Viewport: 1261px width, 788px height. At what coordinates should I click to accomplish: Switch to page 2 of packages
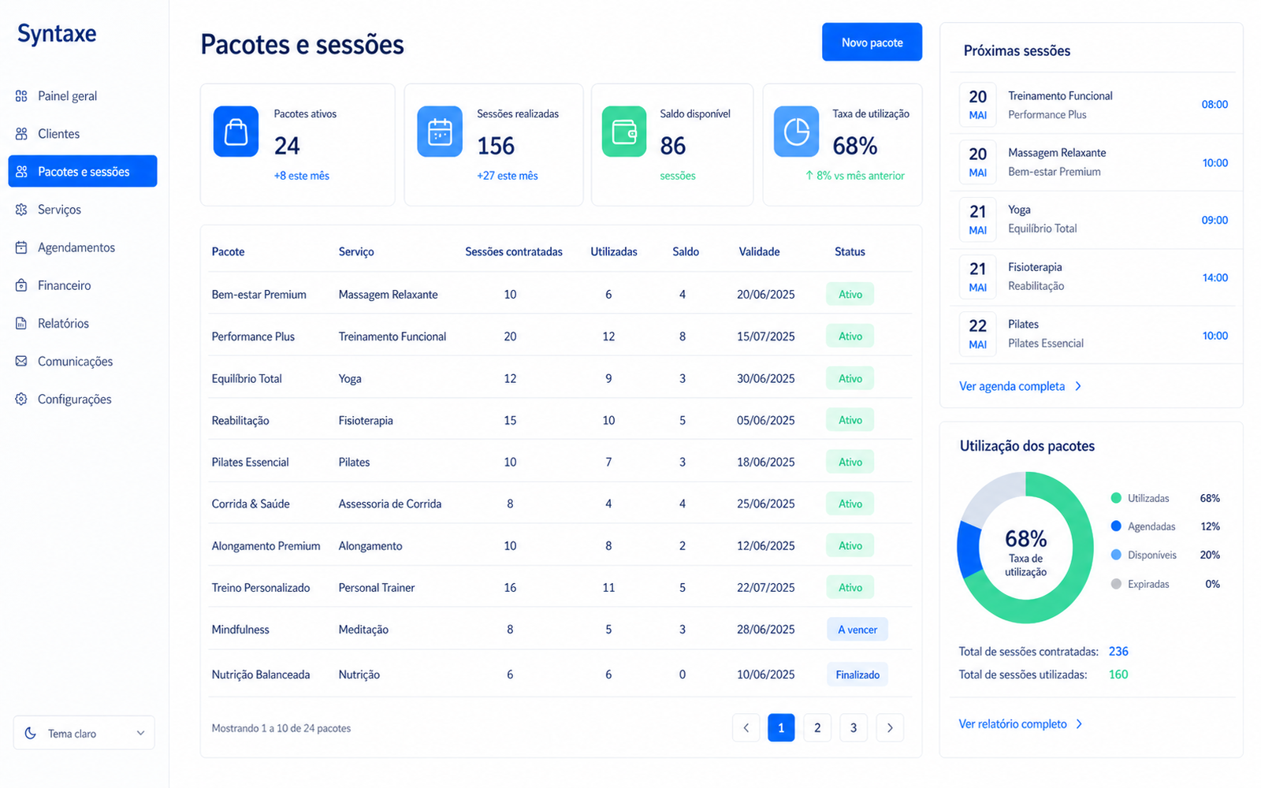(817, 728)
